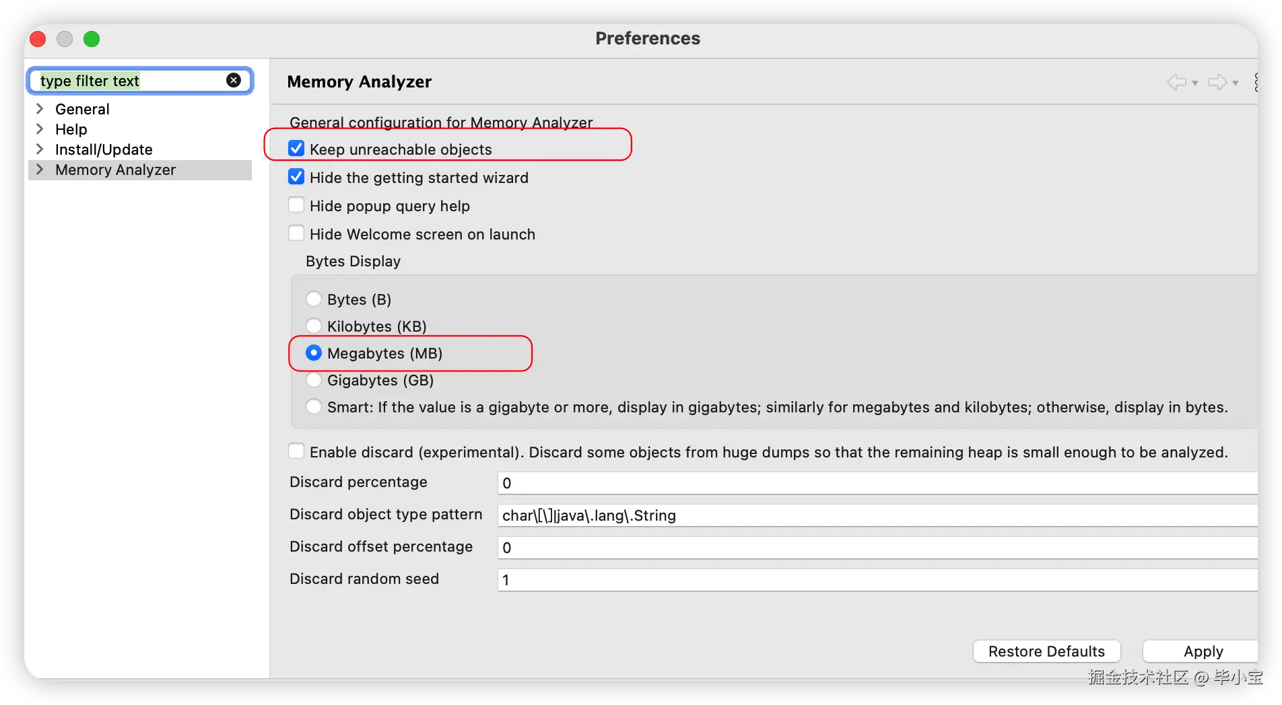Select Gigabytes (GB) display option
This screenshot has height=705, width=1282.
(x=314, y=380)
